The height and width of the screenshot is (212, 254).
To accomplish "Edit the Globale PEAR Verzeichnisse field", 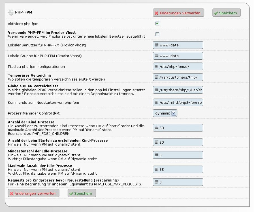I will pos(180,90).
